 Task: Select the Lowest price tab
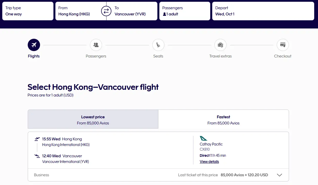click(x=93, y=119)
